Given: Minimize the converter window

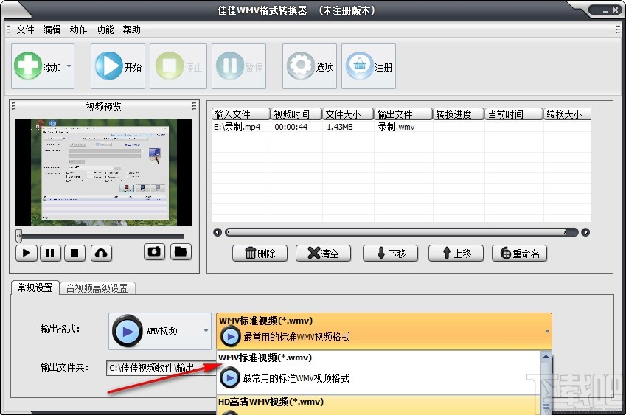Looking at the screenshot, I should point(605,11).
